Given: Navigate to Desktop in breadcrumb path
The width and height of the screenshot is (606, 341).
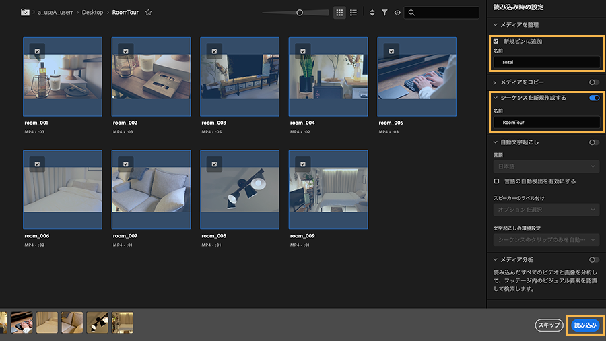Looking at the screenshot, I should (92, 12).
